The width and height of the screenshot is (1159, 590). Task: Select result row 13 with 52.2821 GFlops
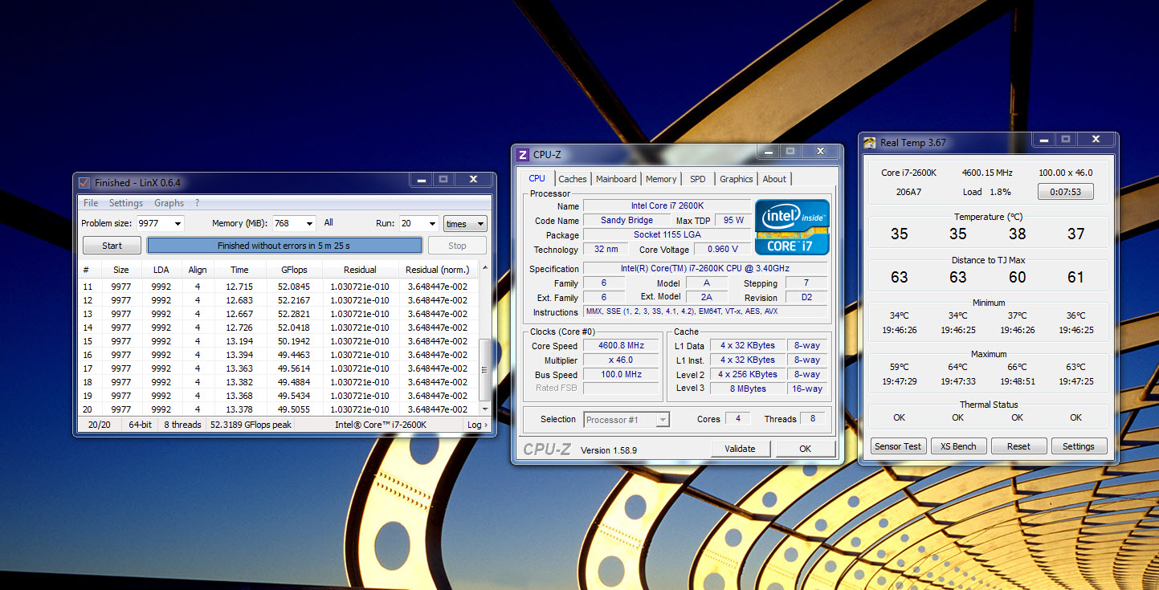click(x=278, y=314)
